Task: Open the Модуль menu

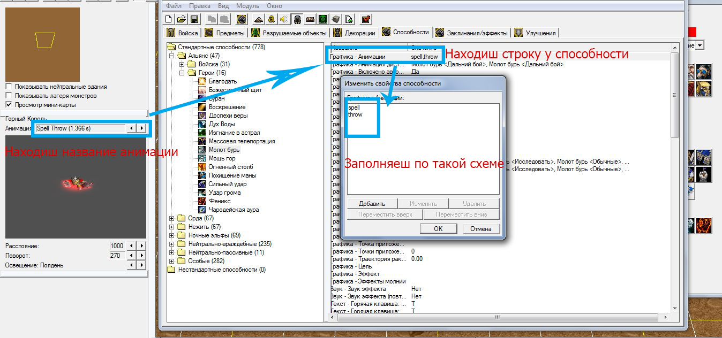Action: [247, 6]
